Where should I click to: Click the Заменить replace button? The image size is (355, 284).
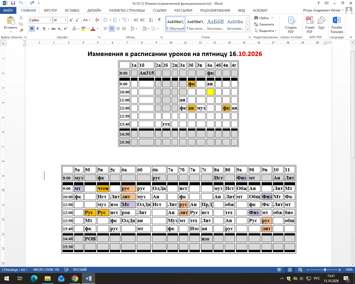click(x=264, y=24)
